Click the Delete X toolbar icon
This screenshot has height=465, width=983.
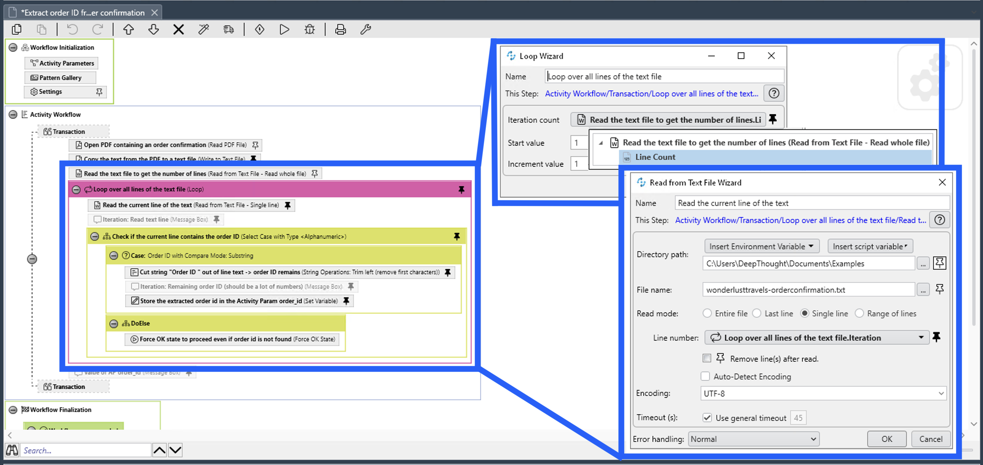[178, 29]
